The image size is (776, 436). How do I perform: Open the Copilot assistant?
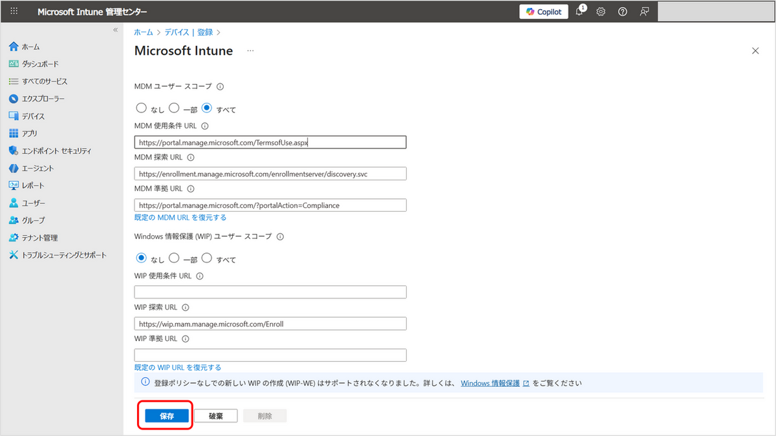(x=543, y=12)
